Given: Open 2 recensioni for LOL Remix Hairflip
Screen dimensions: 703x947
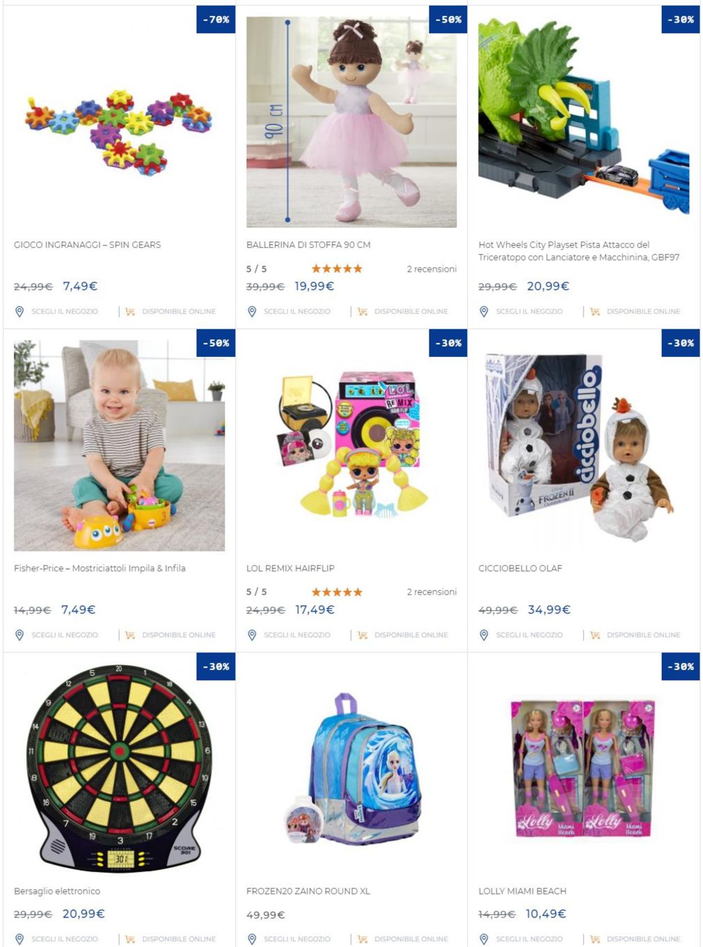Looking at the screenshot, I should (431, 592).
